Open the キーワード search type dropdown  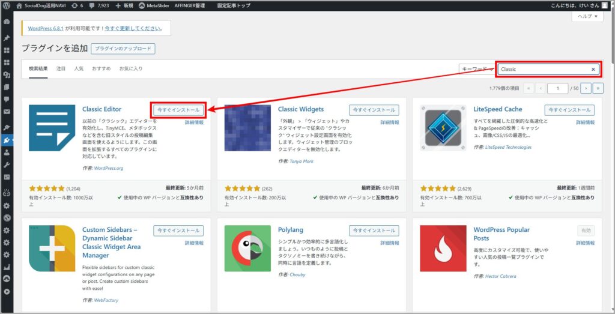tap(477, 70)
